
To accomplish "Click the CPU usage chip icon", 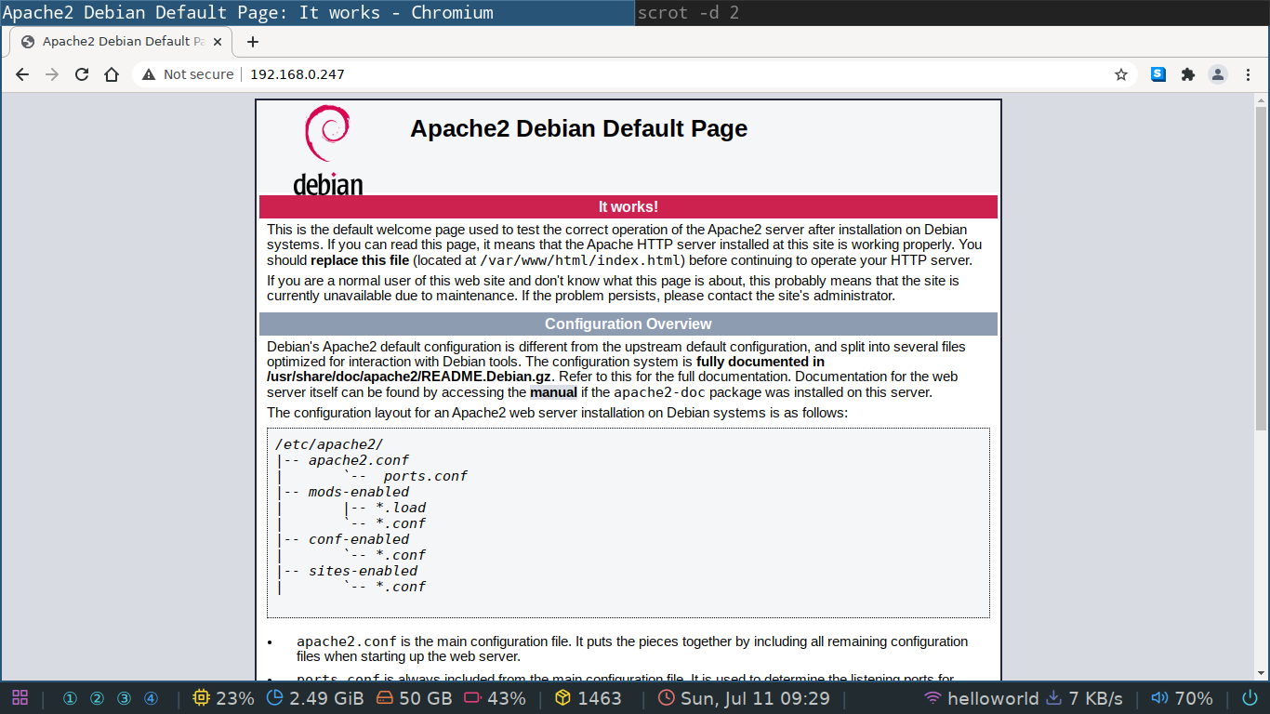I will tap(201, 698).
